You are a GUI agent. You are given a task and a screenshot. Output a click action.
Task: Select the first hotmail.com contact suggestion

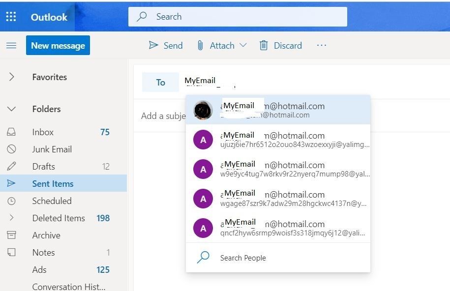tap(278, 110)
